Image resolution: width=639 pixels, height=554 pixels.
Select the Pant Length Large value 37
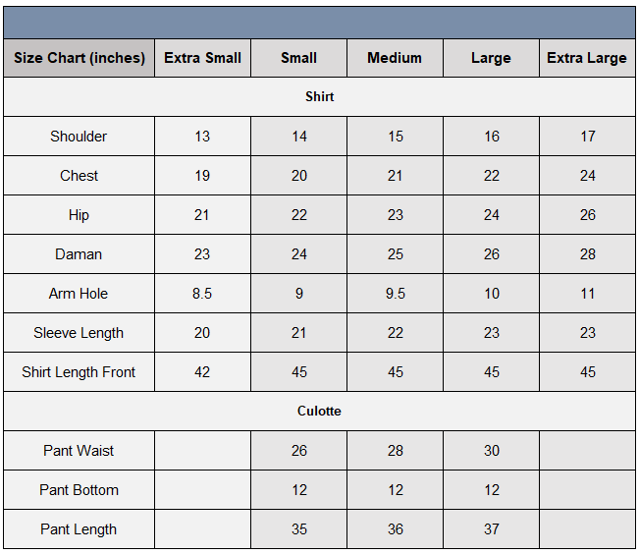[491, 529]
